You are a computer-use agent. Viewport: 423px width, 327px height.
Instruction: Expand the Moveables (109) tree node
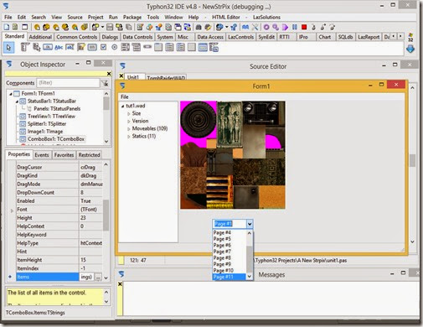129,129
